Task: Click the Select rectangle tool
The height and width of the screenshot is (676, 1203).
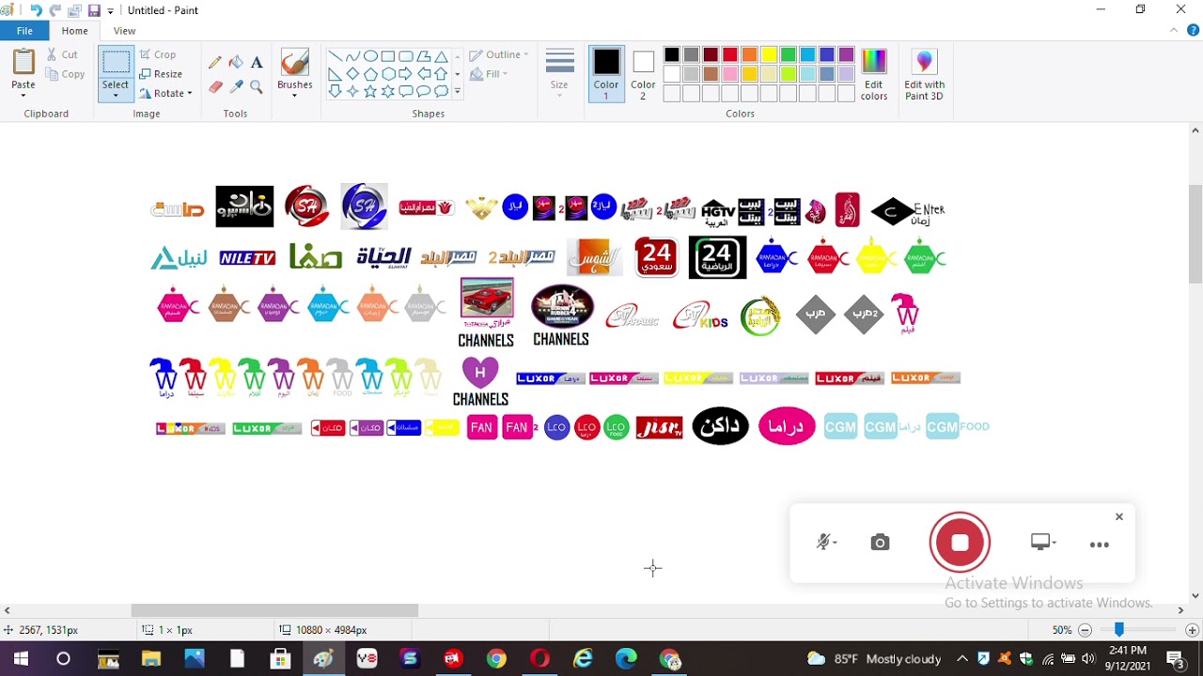Action: coord(116,63)
